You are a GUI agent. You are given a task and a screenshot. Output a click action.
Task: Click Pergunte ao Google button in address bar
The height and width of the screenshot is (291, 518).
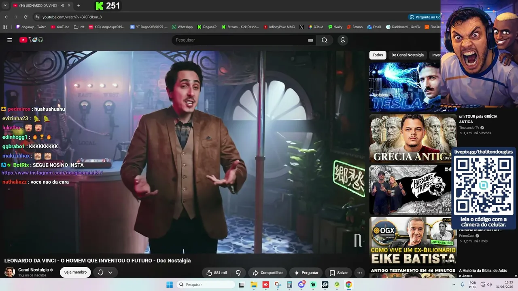point(425,17)
